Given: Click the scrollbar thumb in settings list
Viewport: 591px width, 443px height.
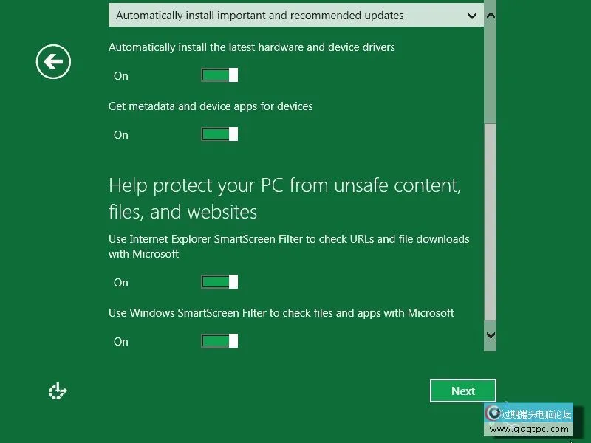Looking at the screenshot, I should point(491,221).
